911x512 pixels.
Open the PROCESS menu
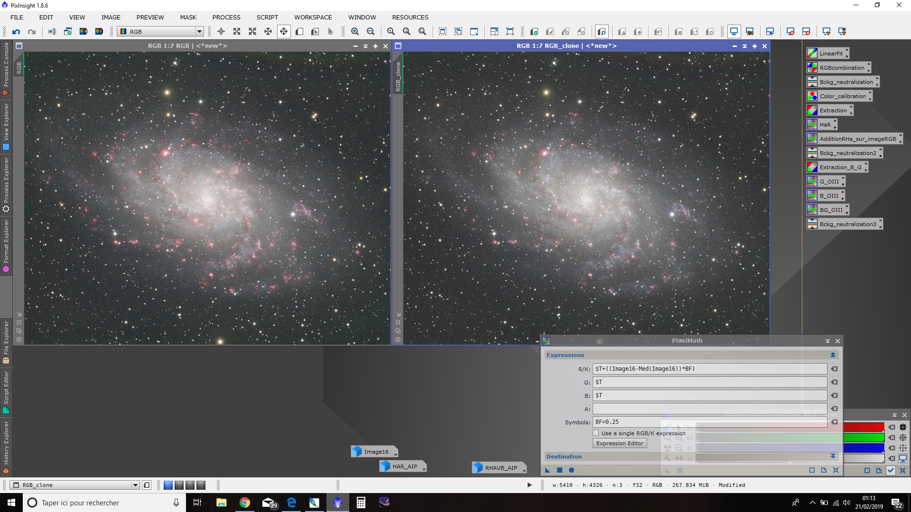pyautogui.click(x=226, y=18)
